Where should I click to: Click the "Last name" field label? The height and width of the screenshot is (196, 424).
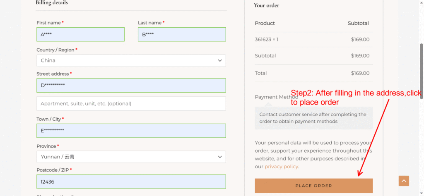(x=149, y=23)
